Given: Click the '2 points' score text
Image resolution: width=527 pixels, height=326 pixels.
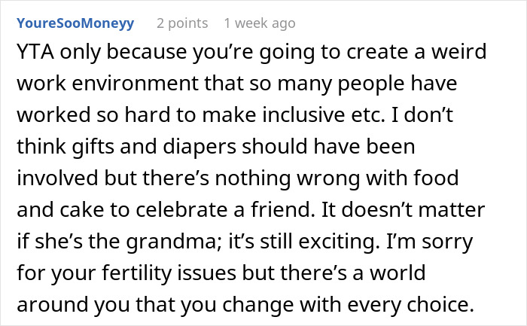Looking at the screenshot, I should [183, 23].
